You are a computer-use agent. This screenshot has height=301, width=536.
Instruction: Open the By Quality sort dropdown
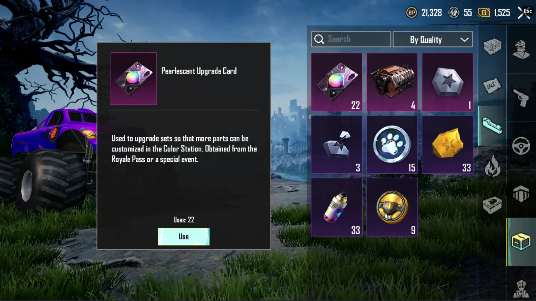[433, 39]
